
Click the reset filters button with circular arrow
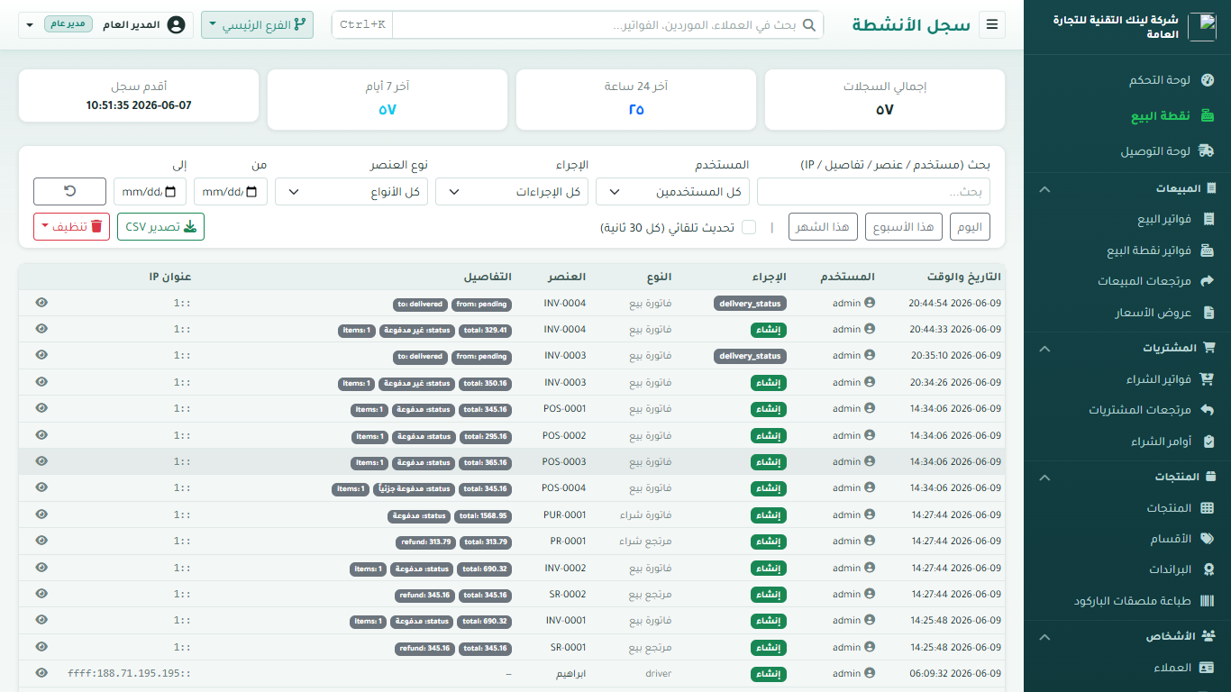coord(69,191)
